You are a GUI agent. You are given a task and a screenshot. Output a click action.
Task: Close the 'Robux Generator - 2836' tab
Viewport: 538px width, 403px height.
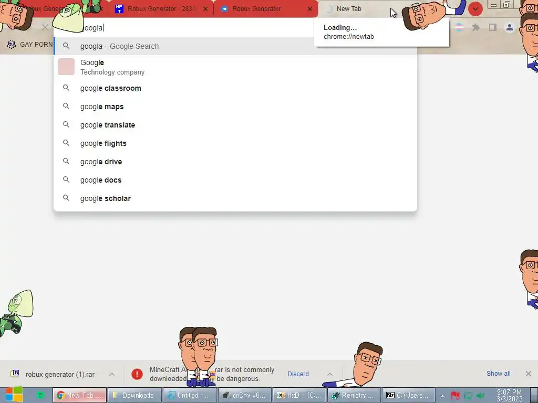click(205, 9)
